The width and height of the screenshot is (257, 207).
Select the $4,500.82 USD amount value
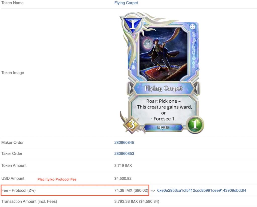click(123, 178)
